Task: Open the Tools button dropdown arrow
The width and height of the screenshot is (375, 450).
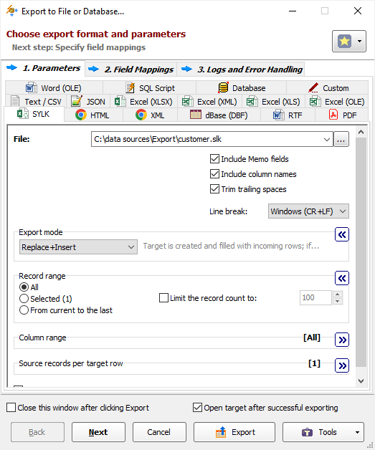Action: (x=357, y=432)
